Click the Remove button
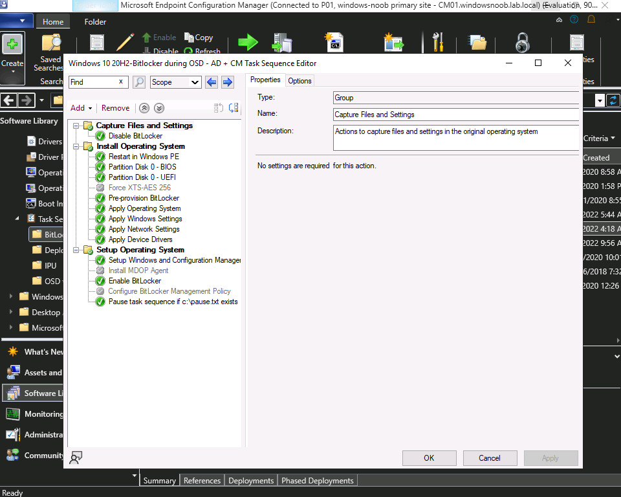This screenshot has height=497, width=621. click(x=115, y=108)
